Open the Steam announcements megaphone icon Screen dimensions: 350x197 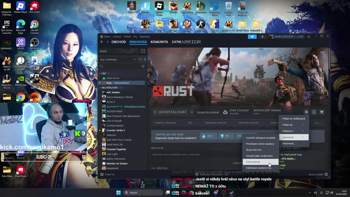[252, 37]
